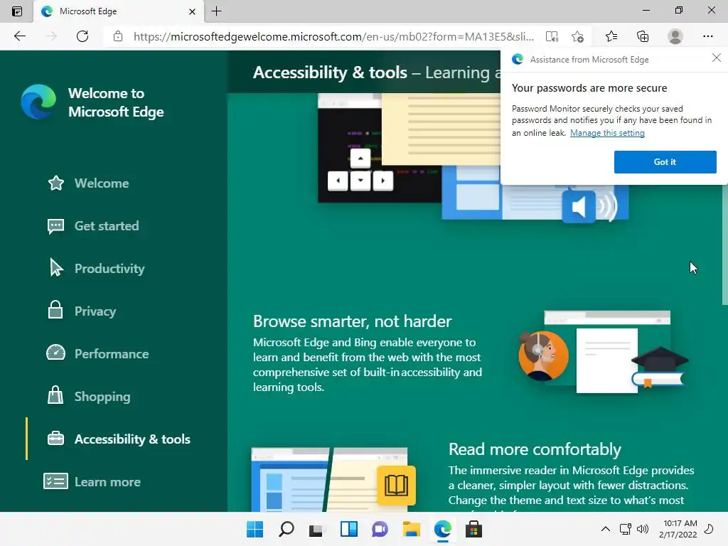This screenshot has width=728, height=546.
Task: Click the address bar URL
Action: click(x=333, y=36)
